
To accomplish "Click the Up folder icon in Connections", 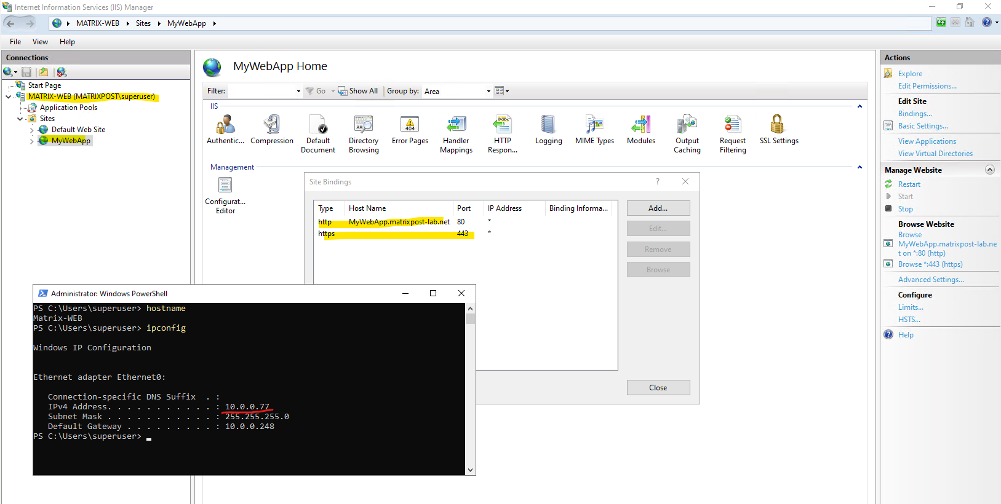I will point(44,72).
